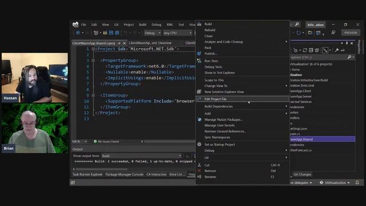Click the New Project toolbar icon
Viewport: 366px width, 206px height.
click(x=96, y=33)
